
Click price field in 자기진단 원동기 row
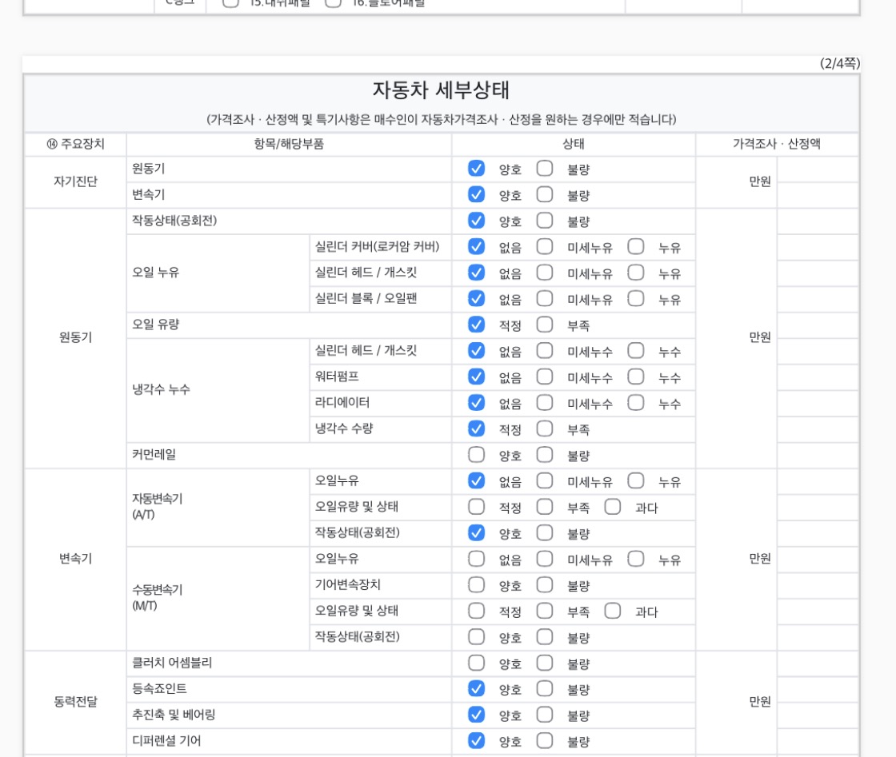[x=817, y=169]
